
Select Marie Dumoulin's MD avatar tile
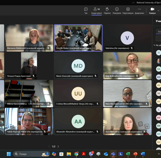(78, 66)
